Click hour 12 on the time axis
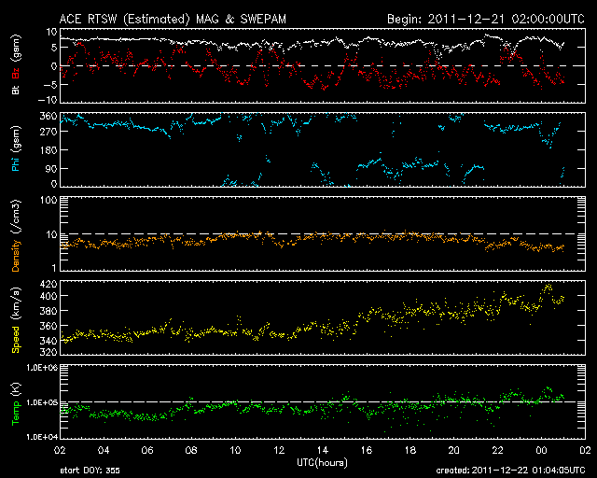 click(x=279, y=450)
